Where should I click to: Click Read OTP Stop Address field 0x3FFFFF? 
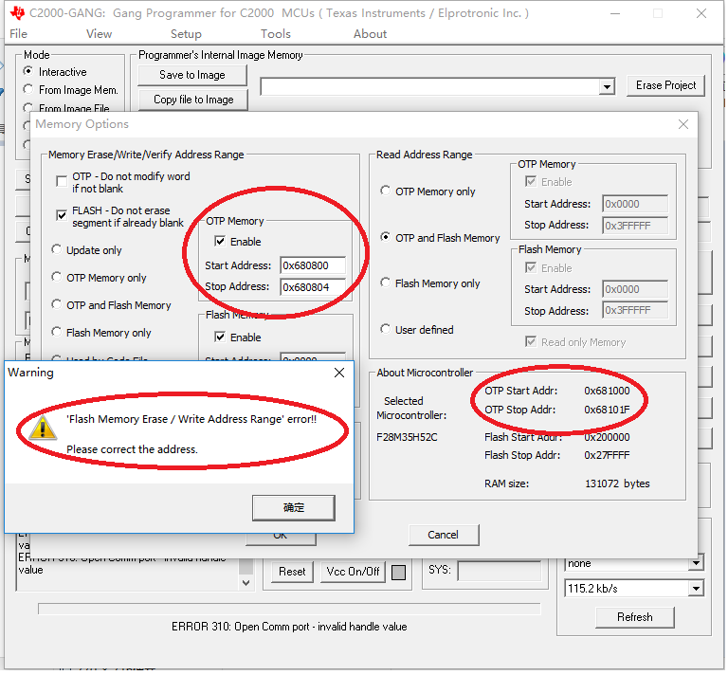[x=635, y=226]
